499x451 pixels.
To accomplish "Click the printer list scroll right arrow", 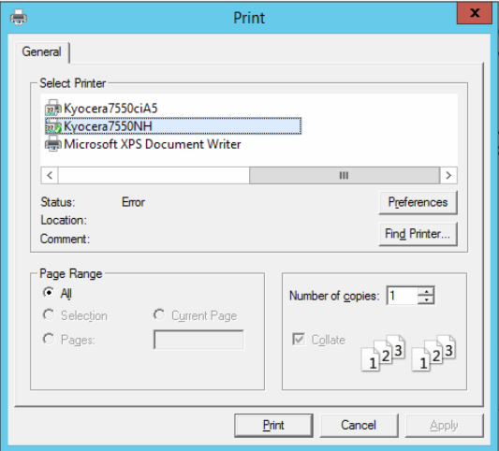I will [x=448, y=175].
